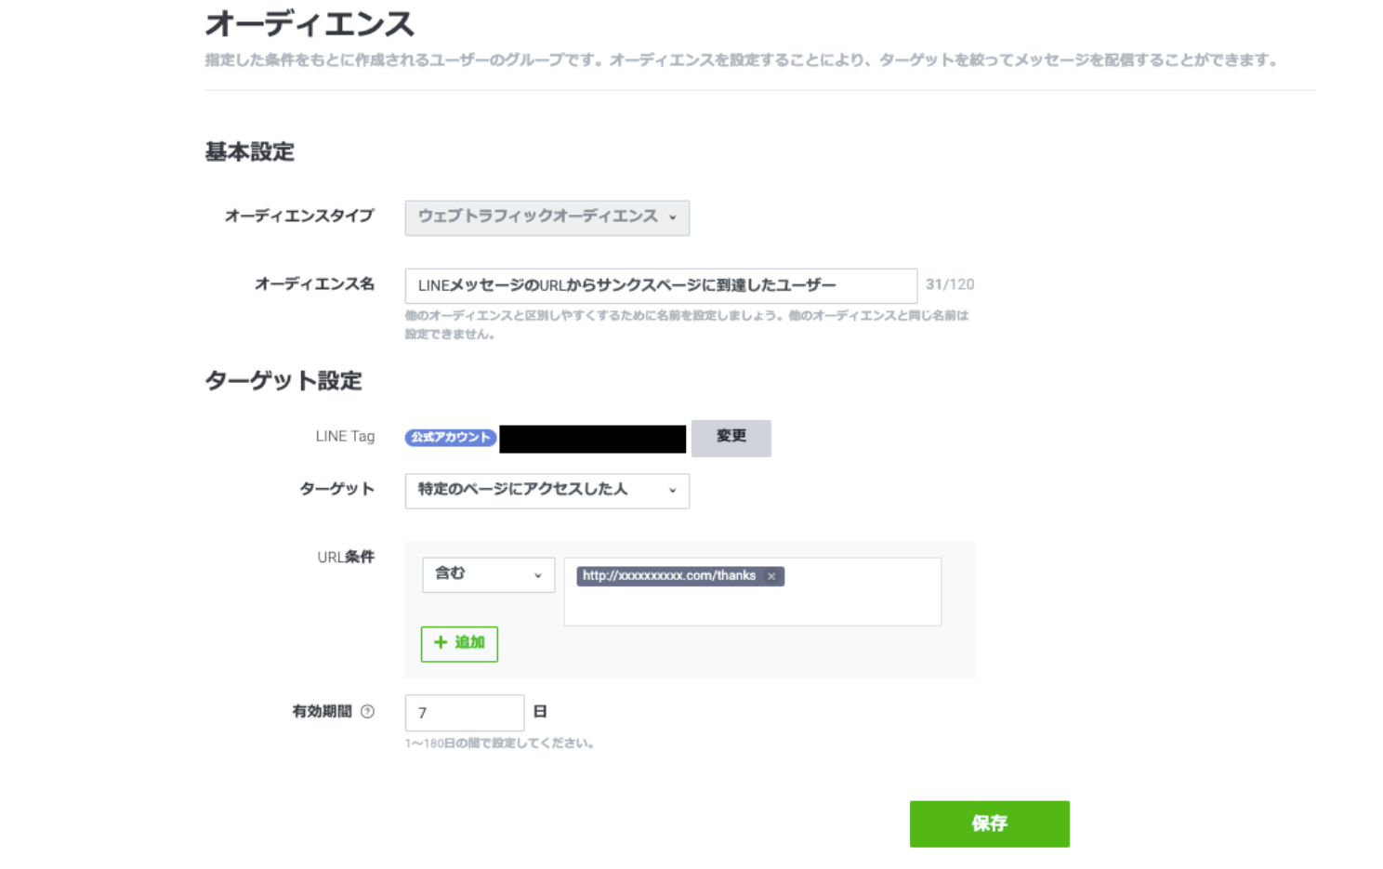Open the オーディエンスタイプ dropdown
The height and width of the screenshot is (869, 1383).
tap(547, 217)
